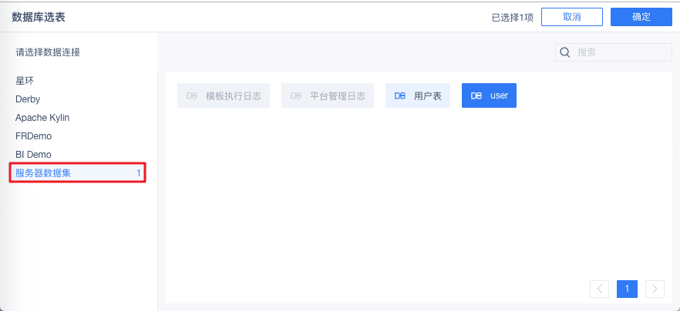Select page 1 in pagination
Image resolution: width=680 pixels, height=311 pixels.
point(627,289)
